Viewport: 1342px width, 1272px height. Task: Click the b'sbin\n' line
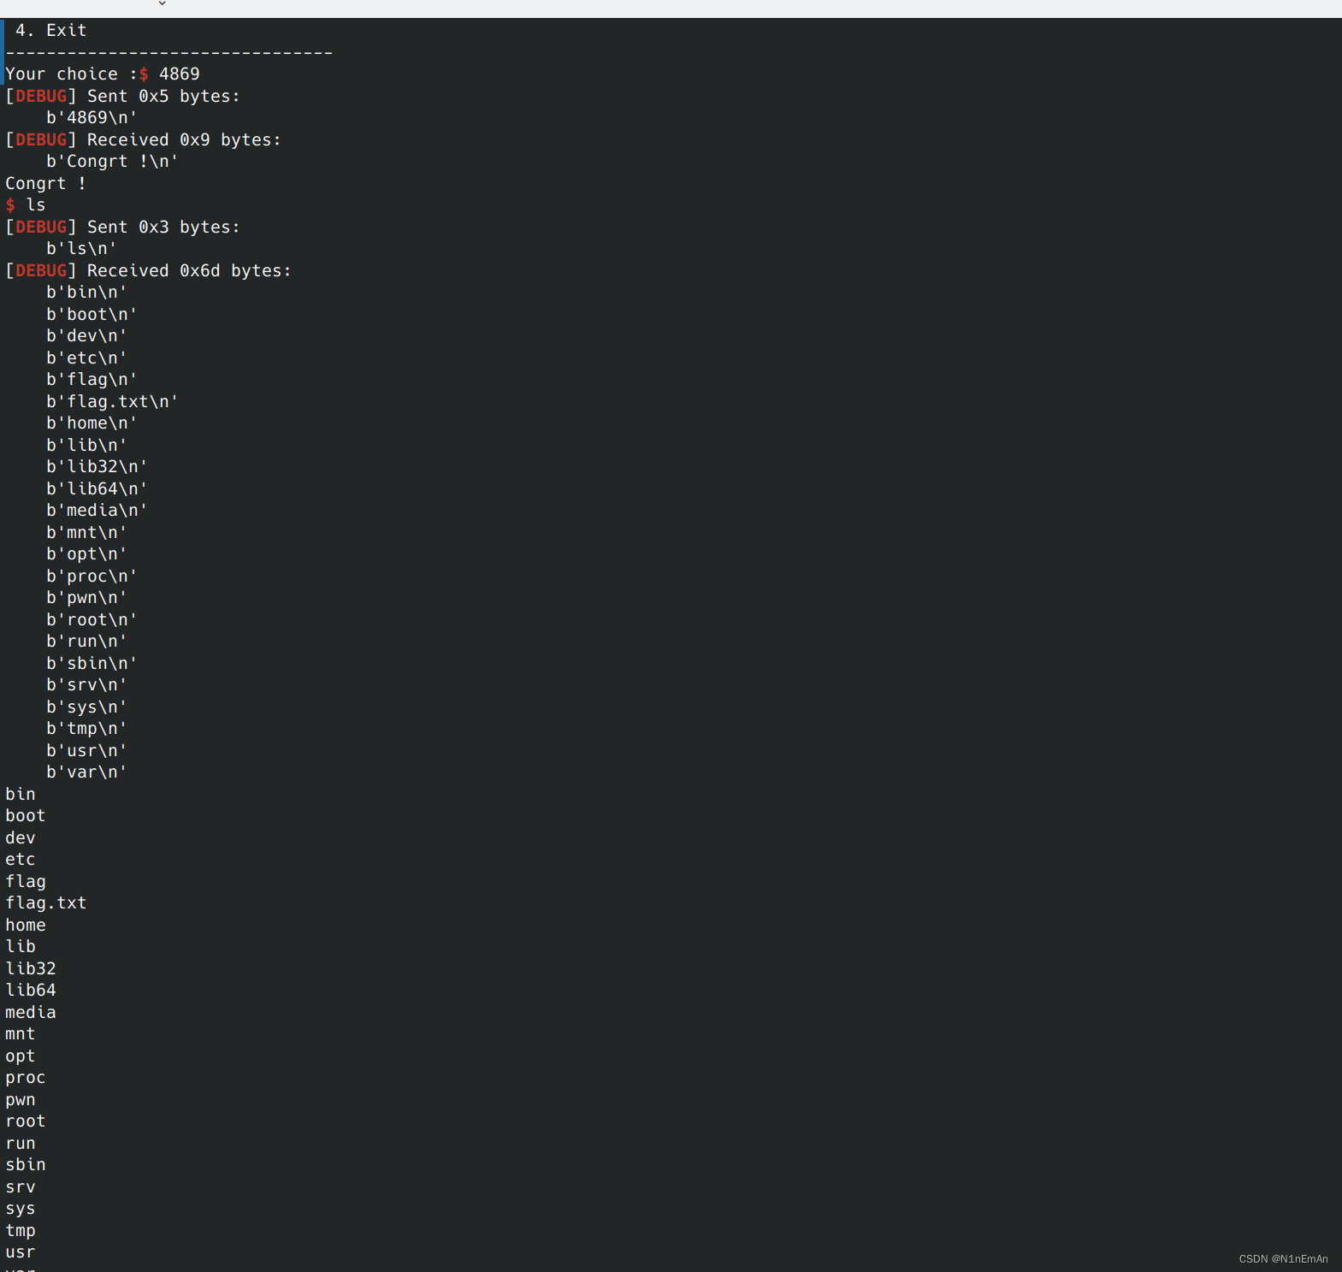pyautogui.click(x=92, y=663)
